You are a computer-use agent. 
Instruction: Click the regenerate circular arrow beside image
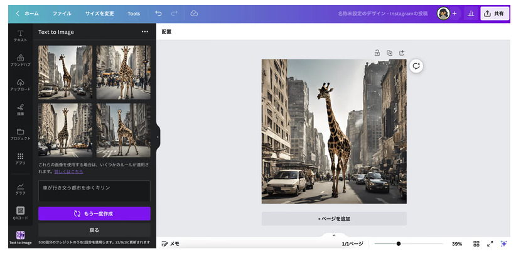(x=416, y=66)
